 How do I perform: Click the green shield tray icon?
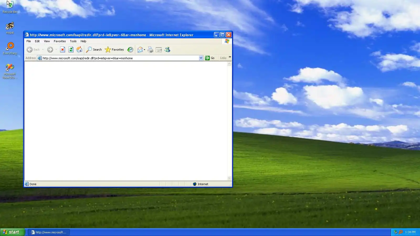pyautogui.click(x=396, y=232)
